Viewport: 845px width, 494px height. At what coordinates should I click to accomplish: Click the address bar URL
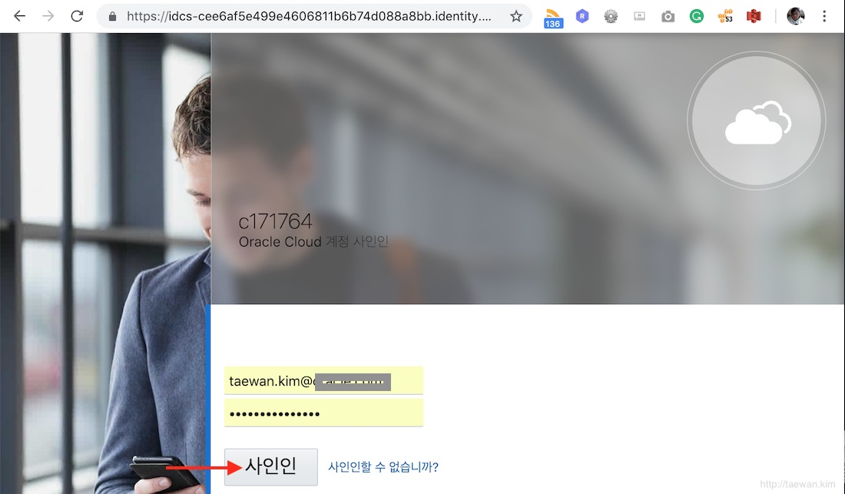click(x=309, y=16)
